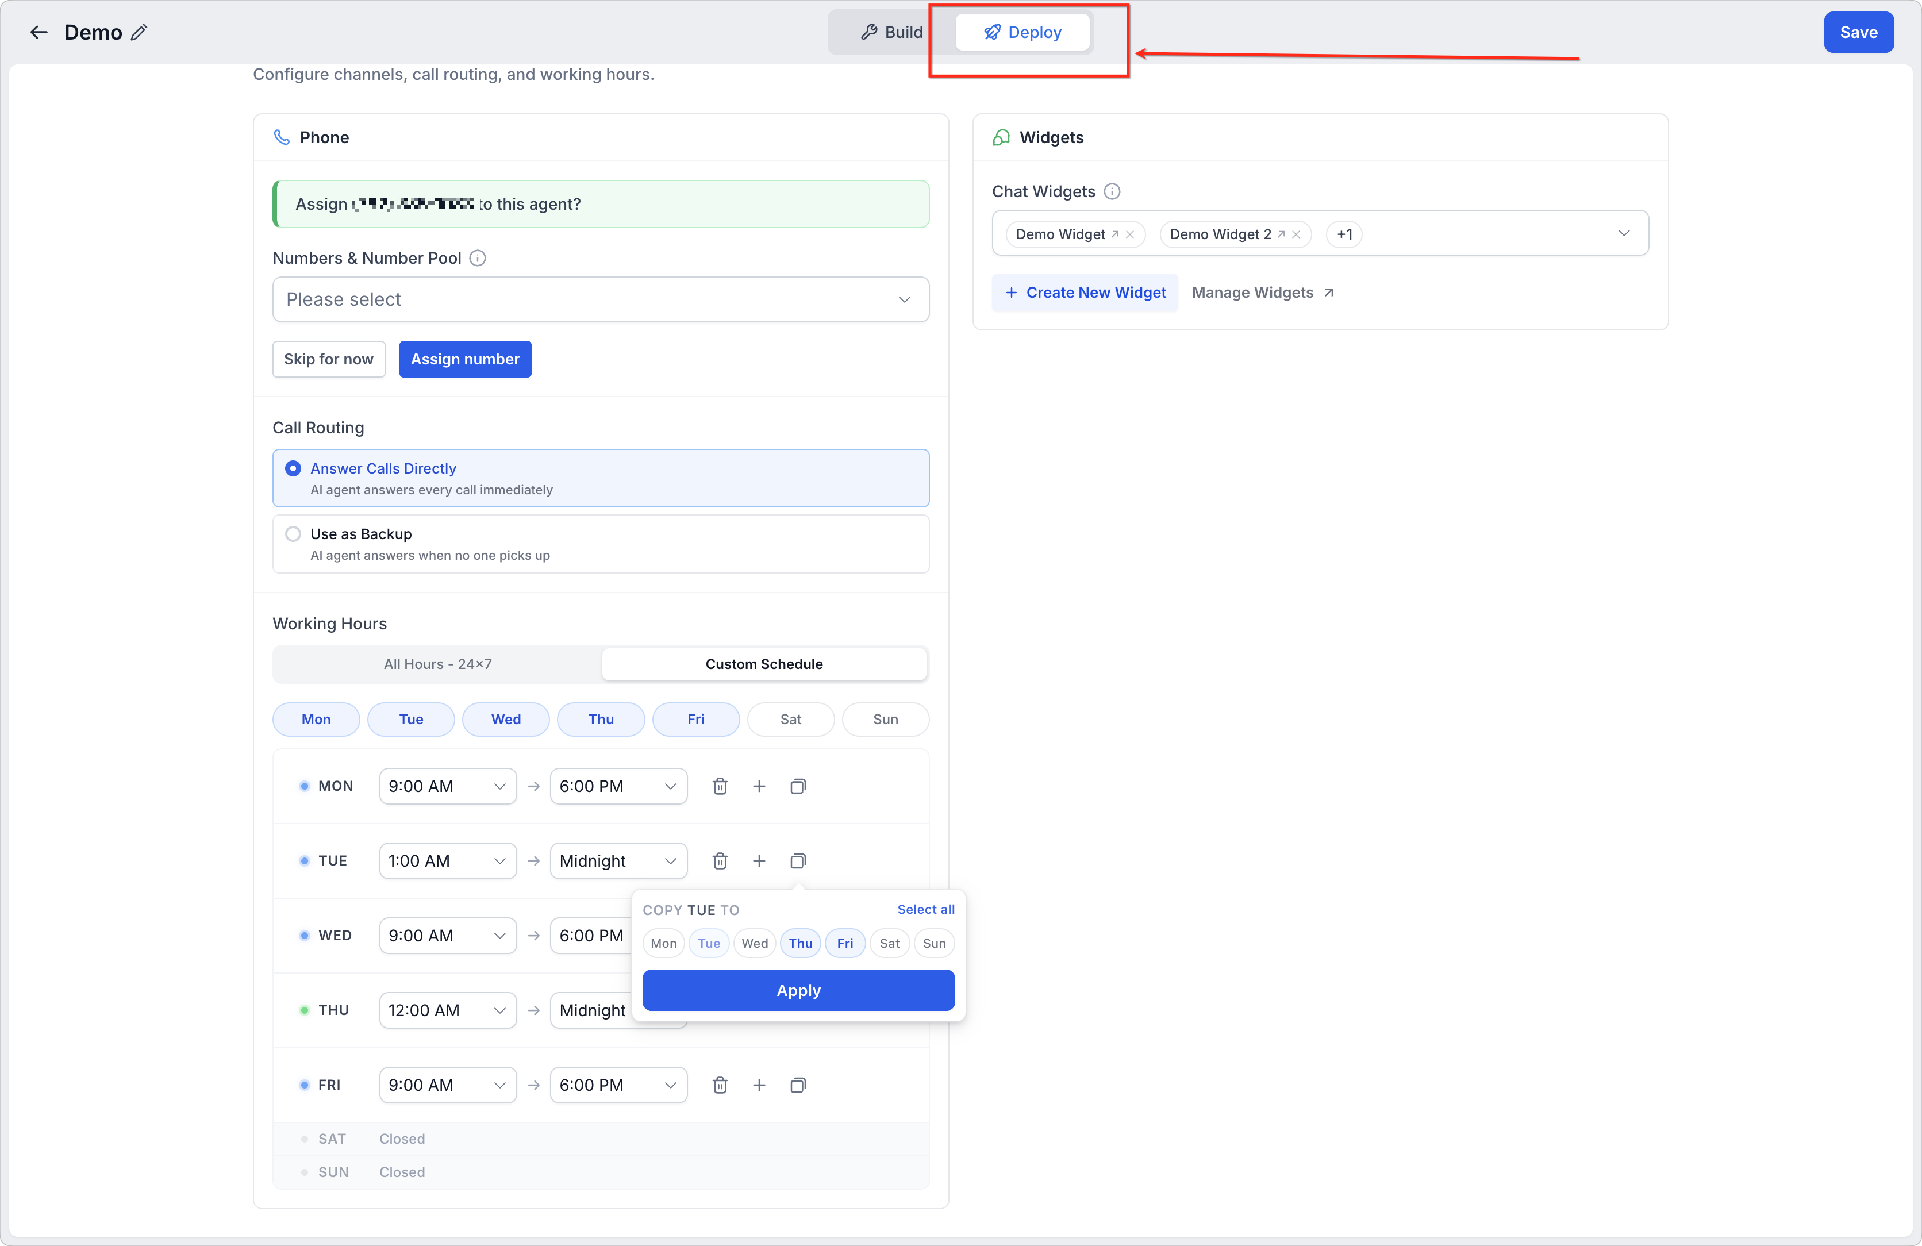Deselect Fri in copy popup

tap(845, 943)
